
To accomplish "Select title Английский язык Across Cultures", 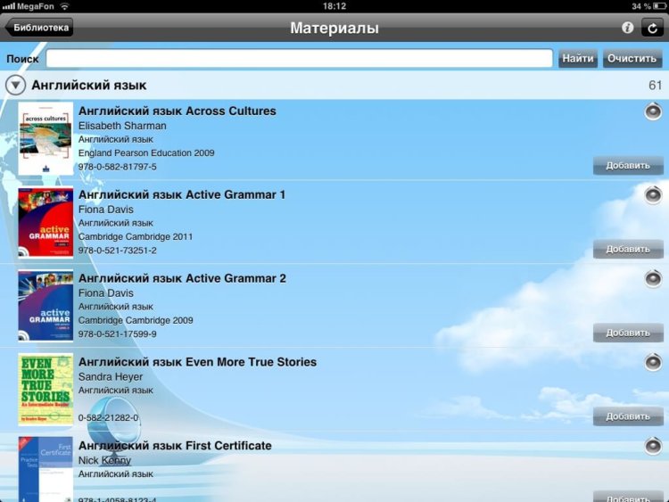I will [178, 111].
